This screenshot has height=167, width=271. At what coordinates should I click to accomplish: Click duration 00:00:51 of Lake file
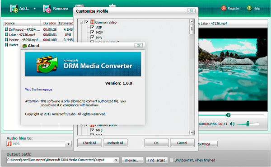tap(50, 35)
